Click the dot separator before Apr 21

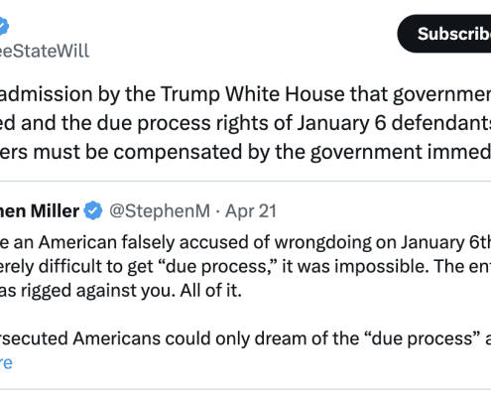coord(217,211)
